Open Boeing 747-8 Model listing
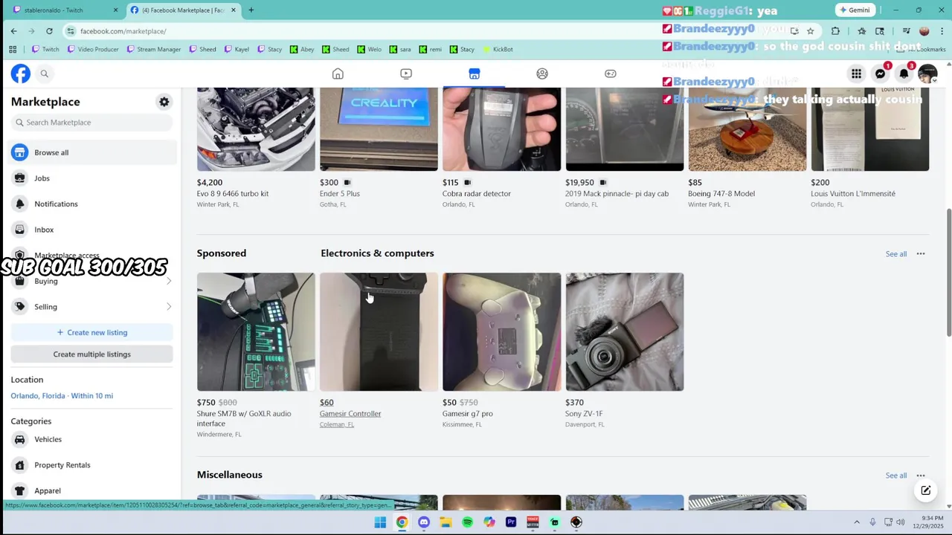 747,148
